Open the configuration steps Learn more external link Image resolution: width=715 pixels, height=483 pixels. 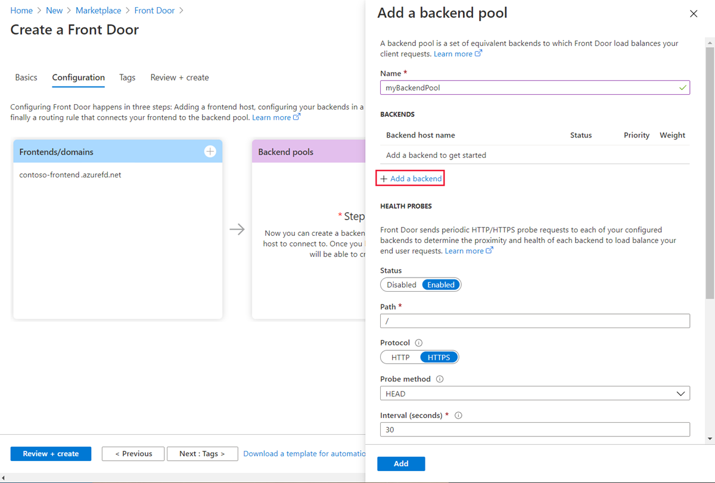272,117
